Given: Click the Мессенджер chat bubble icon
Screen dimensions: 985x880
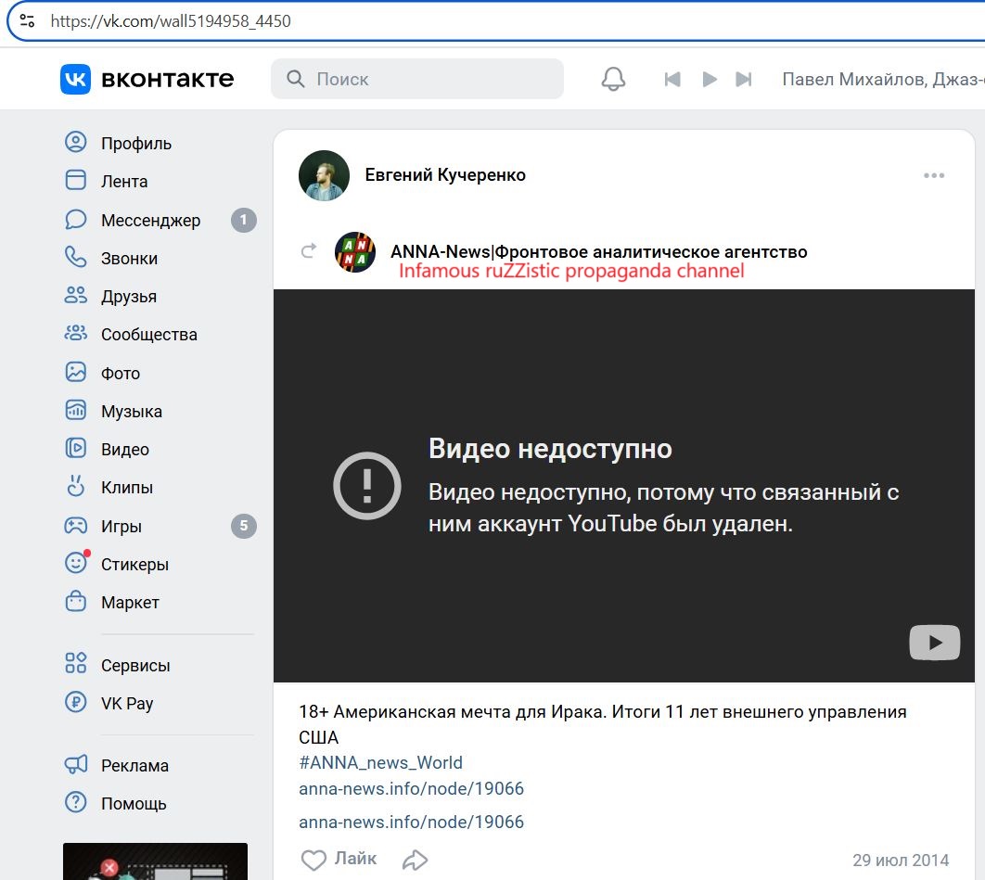Looking at the screenshot, I should point(76,219).
